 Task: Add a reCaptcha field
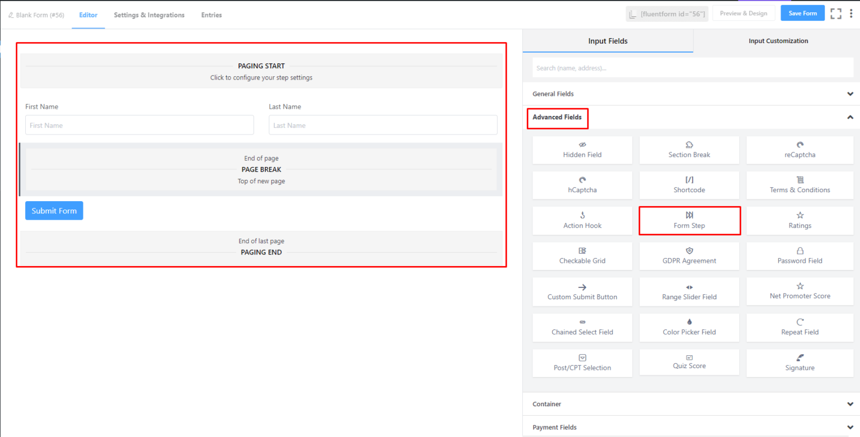[800, 150]
